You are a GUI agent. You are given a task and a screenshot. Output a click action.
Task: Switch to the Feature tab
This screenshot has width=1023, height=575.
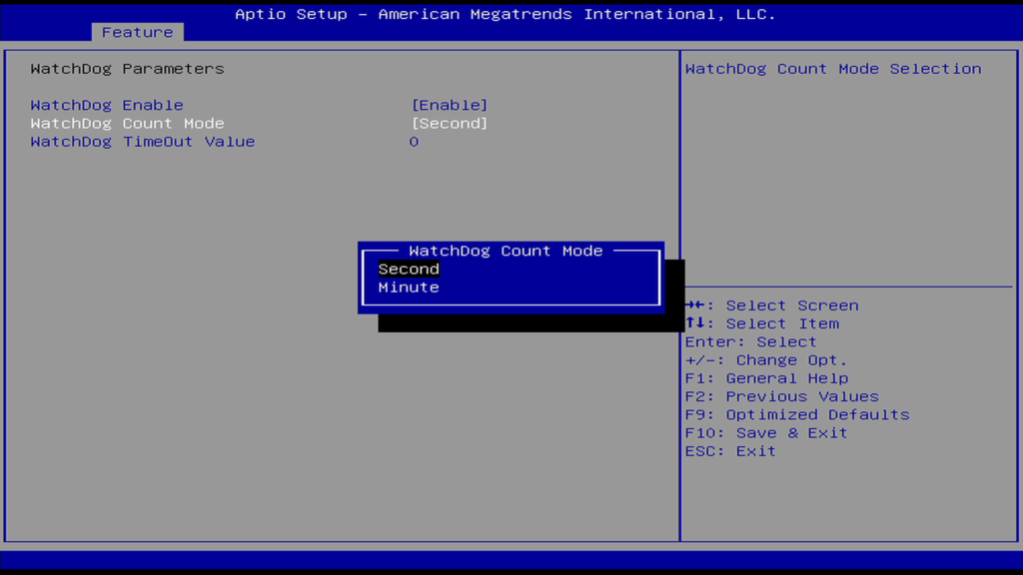137,32
